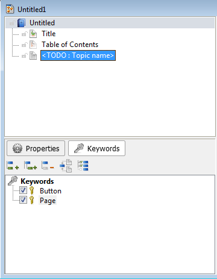Click the remove keyword icon
217x279 pixels.
tap(48, 166)
